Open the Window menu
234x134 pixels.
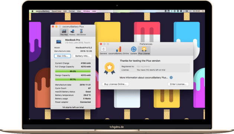tap(87, 11)
